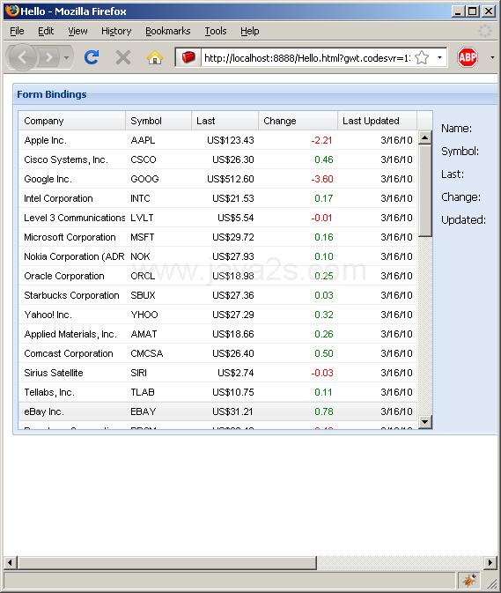Image resolution: width=501 pixels, height=593 pixels.
Task: Select the Intel Corporation row
Action: 217,198
